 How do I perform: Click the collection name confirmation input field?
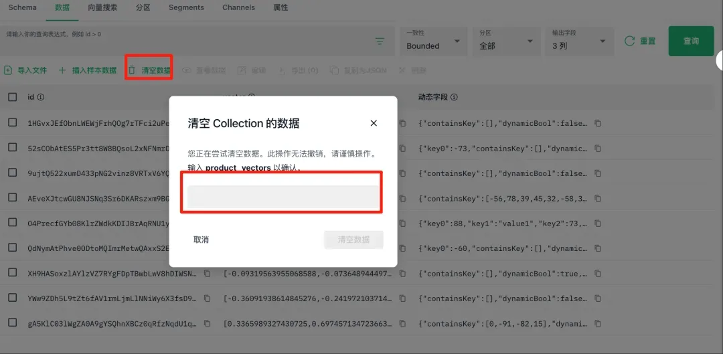[x=282, y=197]
